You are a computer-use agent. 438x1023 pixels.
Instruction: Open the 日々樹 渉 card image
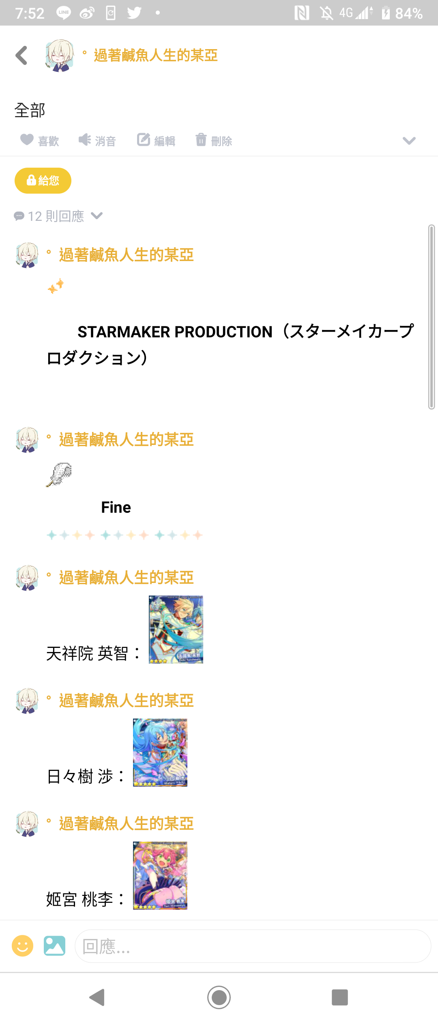[160, 753]
